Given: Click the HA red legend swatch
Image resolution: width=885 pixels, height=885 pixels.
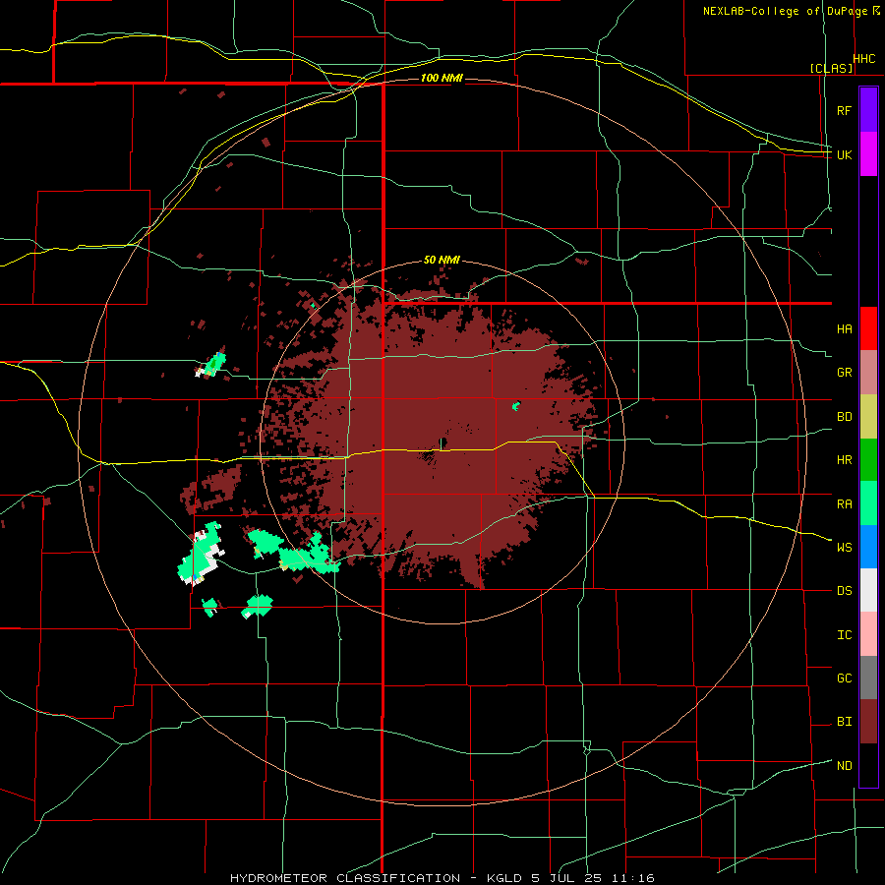Looking at the screenshot, I should click(868, 328).
